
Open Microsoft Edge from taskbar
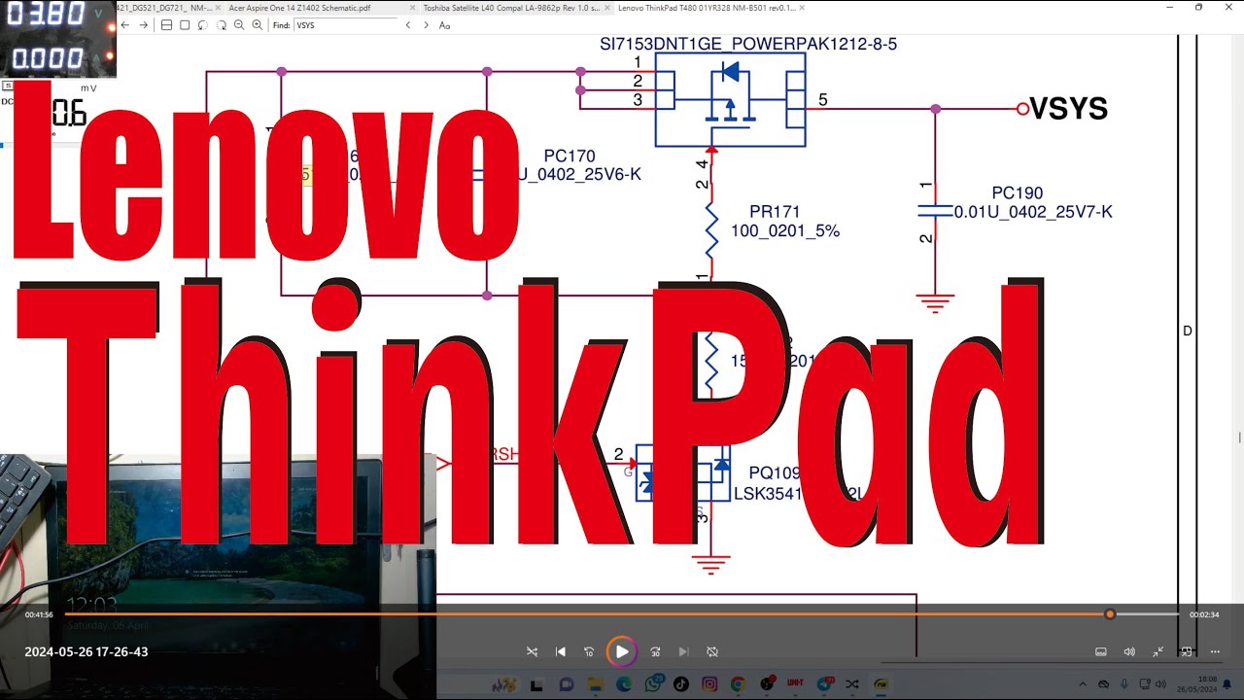pos(624,685)
